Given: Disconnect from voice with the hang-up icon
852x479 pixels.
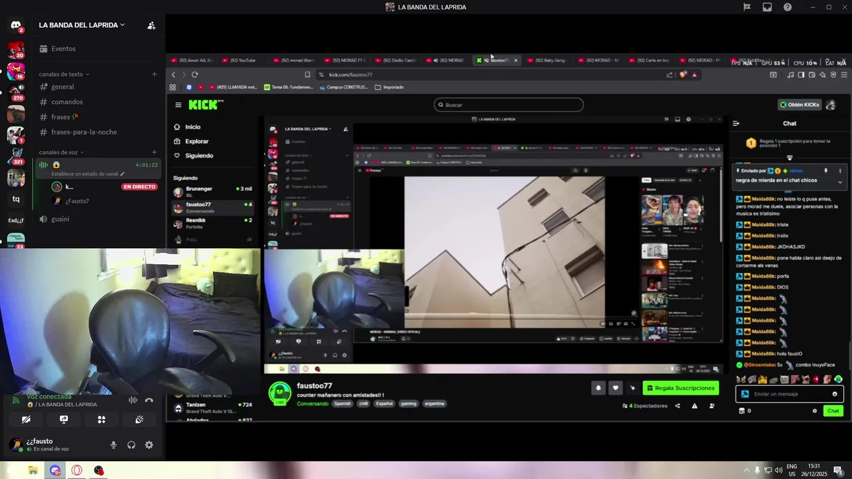Looking at the screenshot, I should [x=149, y=400].
